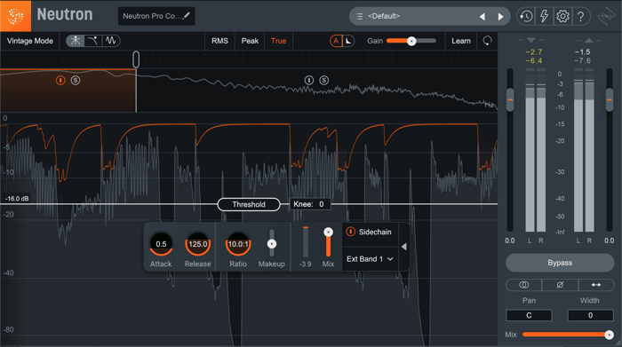The height and width of the screenshot is (347, 622).
Task: Click the Attack knob showing 0.5
Action: point(161,244)
